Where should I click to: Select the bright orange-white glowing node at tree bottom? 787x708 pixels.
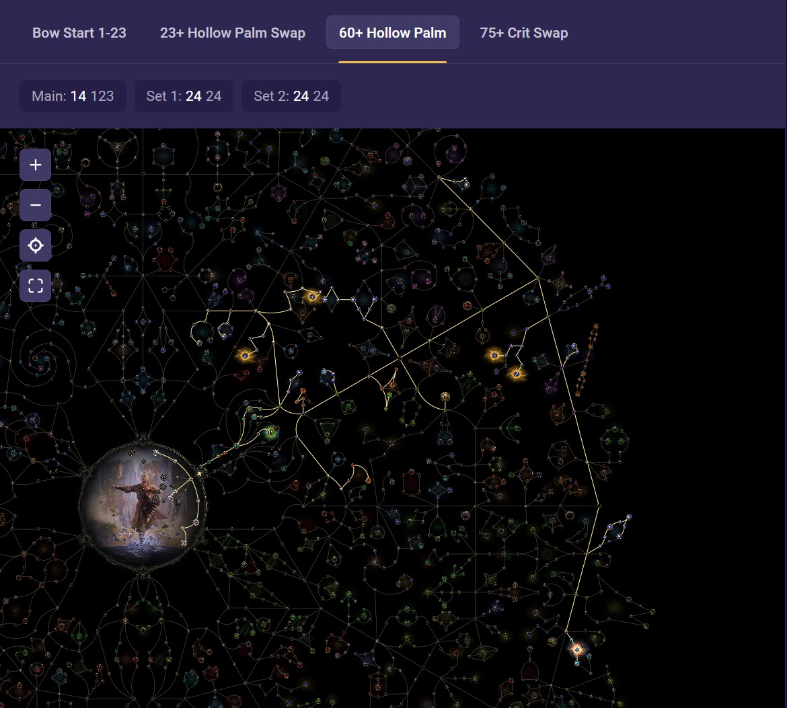(x=576, y=650)
